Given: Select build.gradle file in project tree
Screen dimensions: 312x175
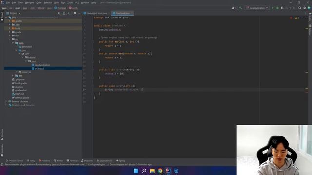Looking at the screenshot, I should (19, 83).
